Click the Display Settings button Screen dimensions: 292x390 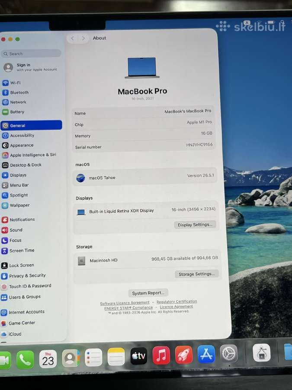(195, 224)
